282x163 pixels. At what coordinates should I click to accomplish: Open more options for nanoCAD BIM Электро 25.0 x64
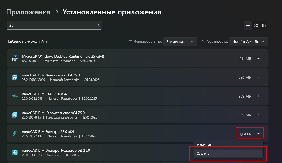pos(258,134)
